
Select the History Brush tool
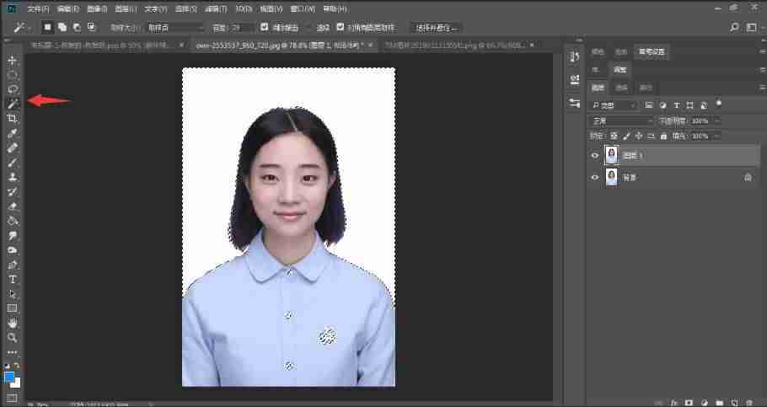13,192
